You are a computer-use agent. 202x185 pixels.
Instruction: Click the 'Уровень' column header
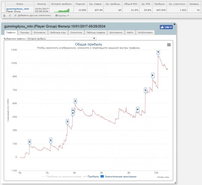click(194, 4)
